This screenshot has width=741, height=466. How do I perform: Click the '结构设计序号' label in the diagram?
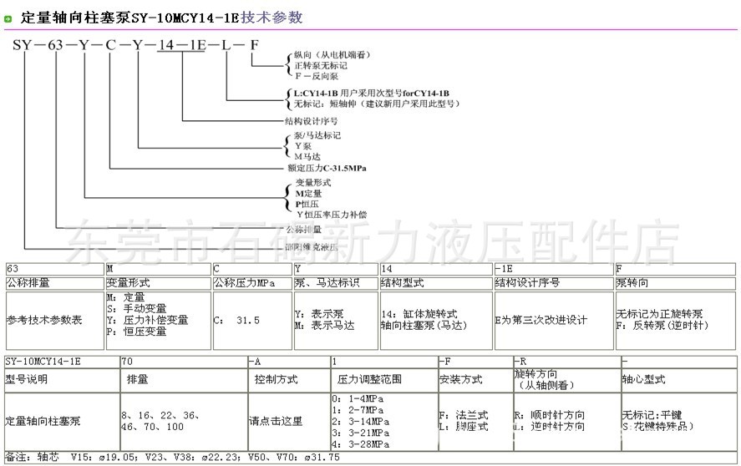pos(311,121)
